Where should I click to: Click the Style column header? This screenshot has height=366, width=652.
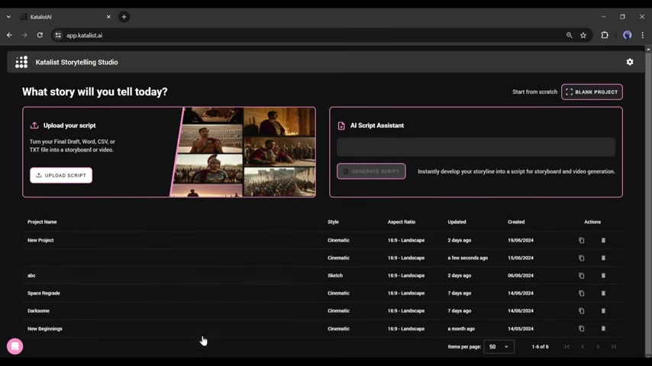point(333,222)
